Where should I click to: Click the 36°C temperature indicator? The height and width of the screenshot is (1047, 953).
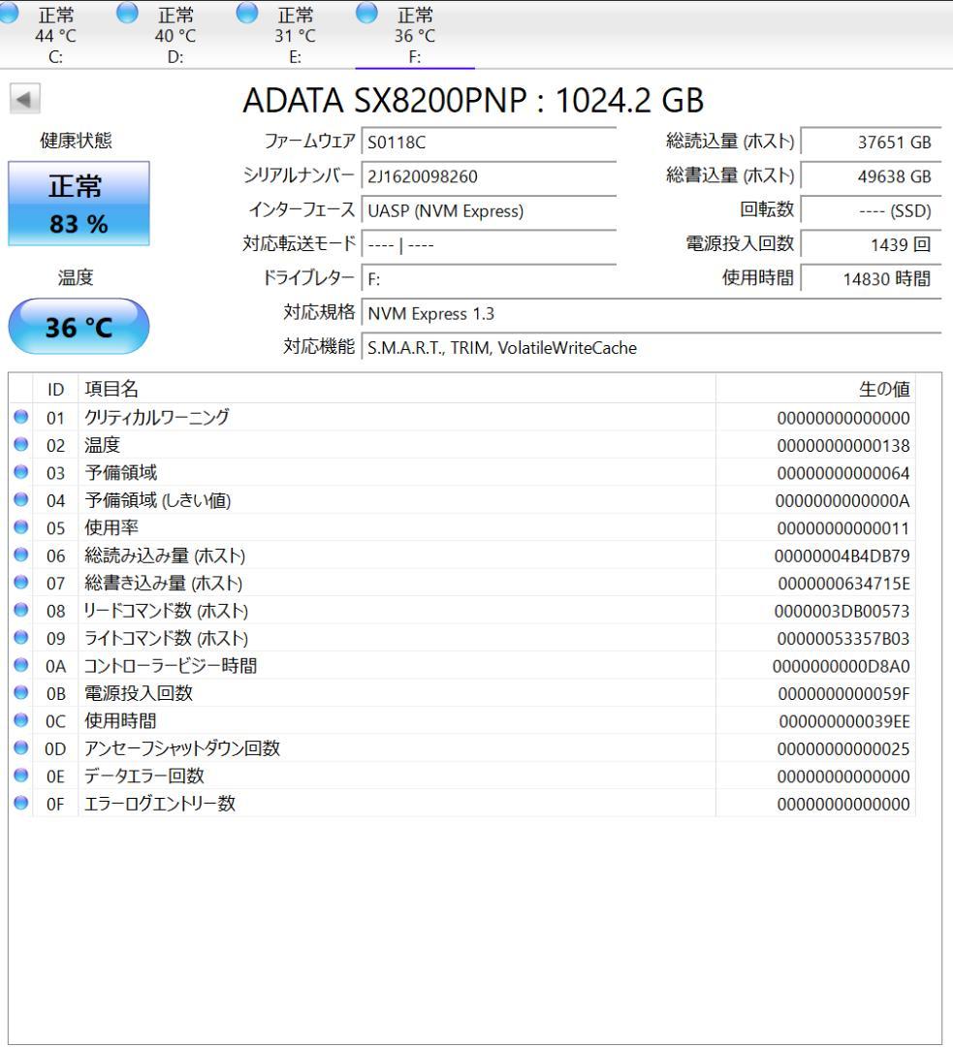pyautogui.click(x=79, y=325)
